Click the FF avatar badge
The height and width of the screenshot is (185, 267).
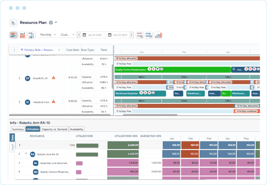click(28, 79)
